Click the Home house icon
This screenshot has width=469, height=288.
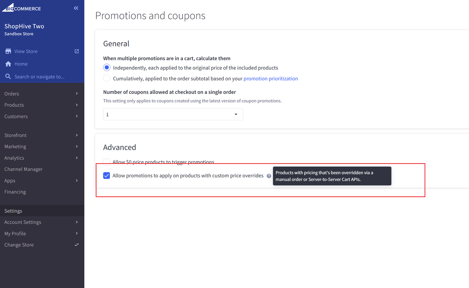click(x=8, y=64)
